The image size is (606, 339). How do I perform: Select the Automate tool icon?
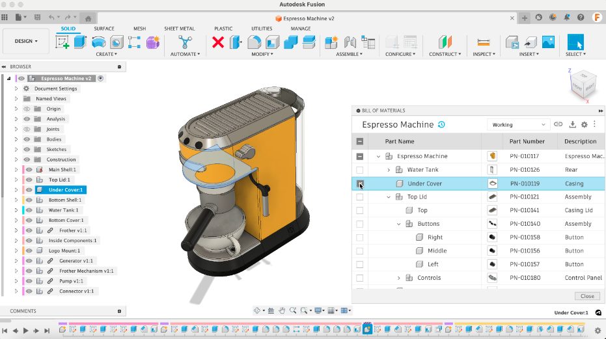click(186, 42)
